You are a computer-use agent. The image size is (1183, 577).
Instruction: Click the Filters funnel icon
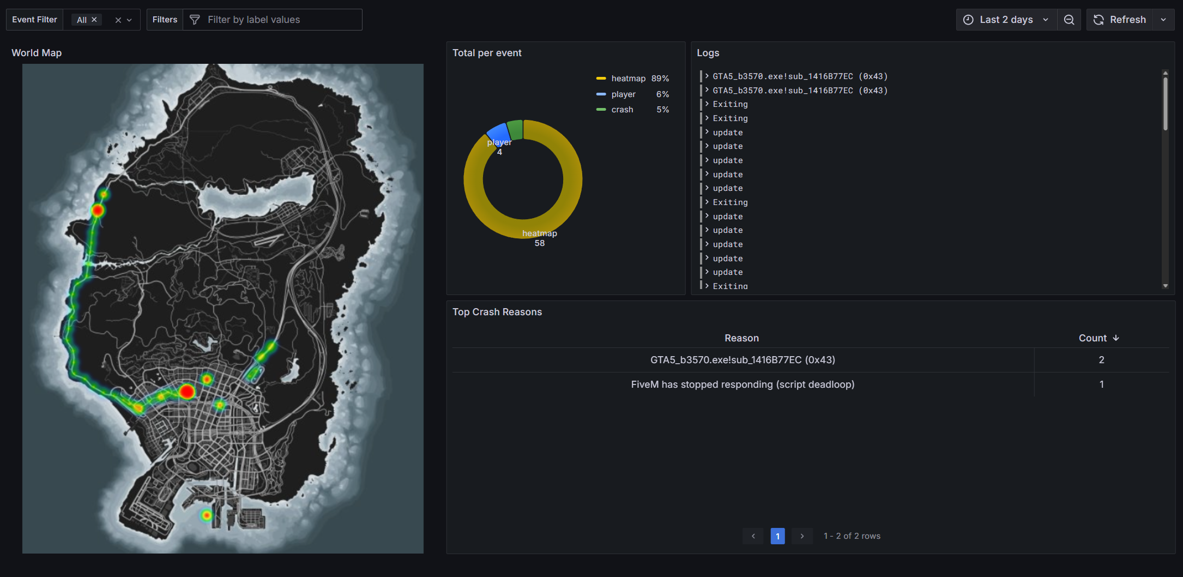pos(195,20)
